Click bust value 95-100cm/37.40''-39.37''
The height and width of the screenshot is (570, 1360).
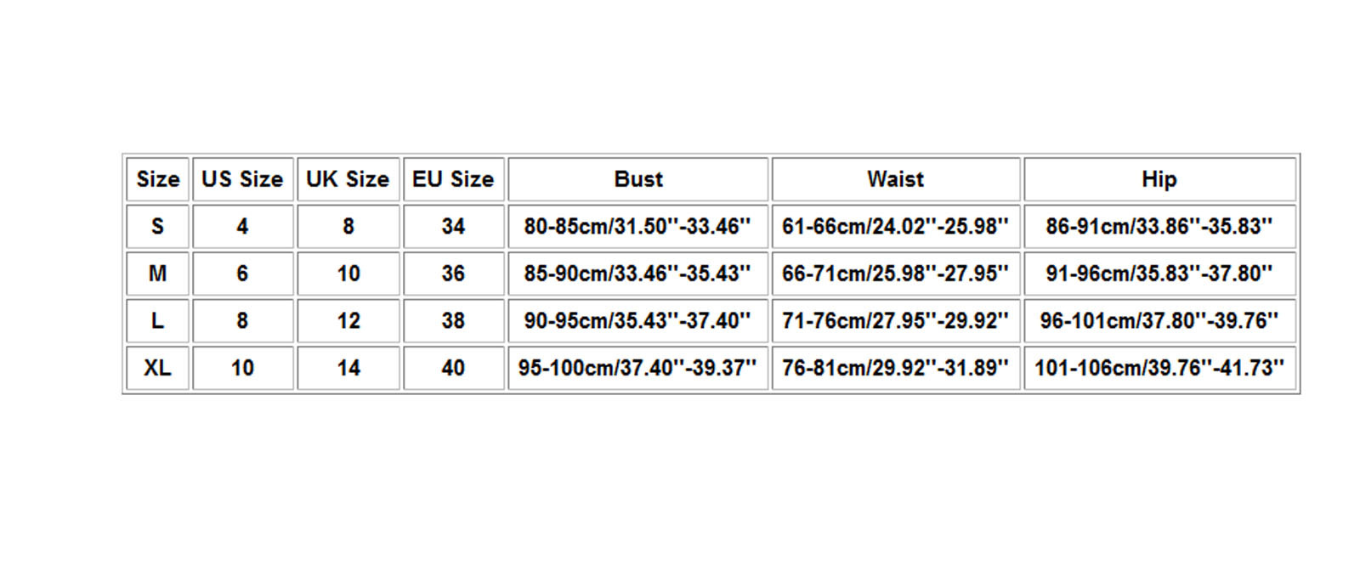pyautogui.click(x=637, y=368)
